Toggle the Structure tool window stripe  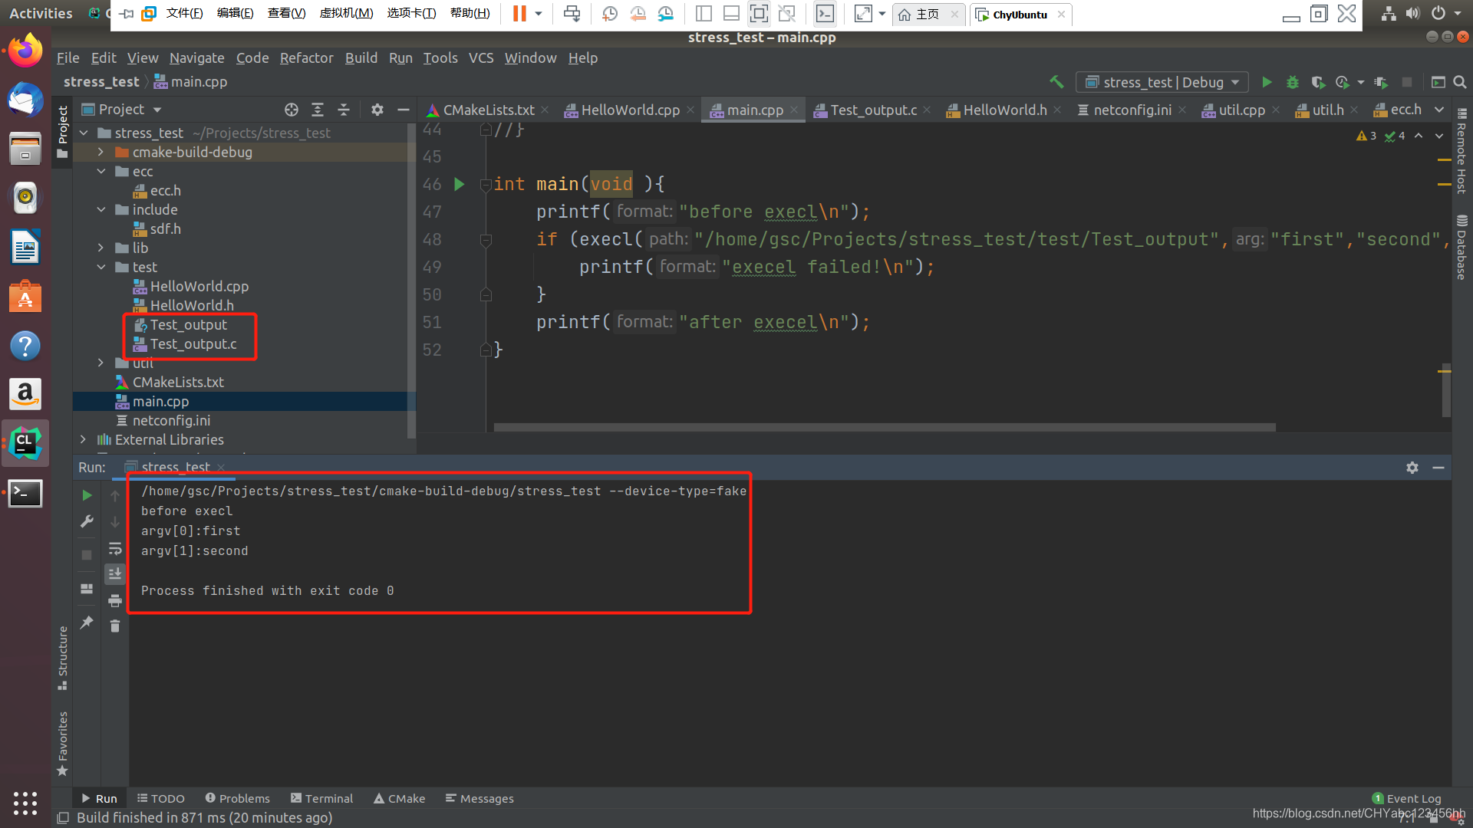63,657
